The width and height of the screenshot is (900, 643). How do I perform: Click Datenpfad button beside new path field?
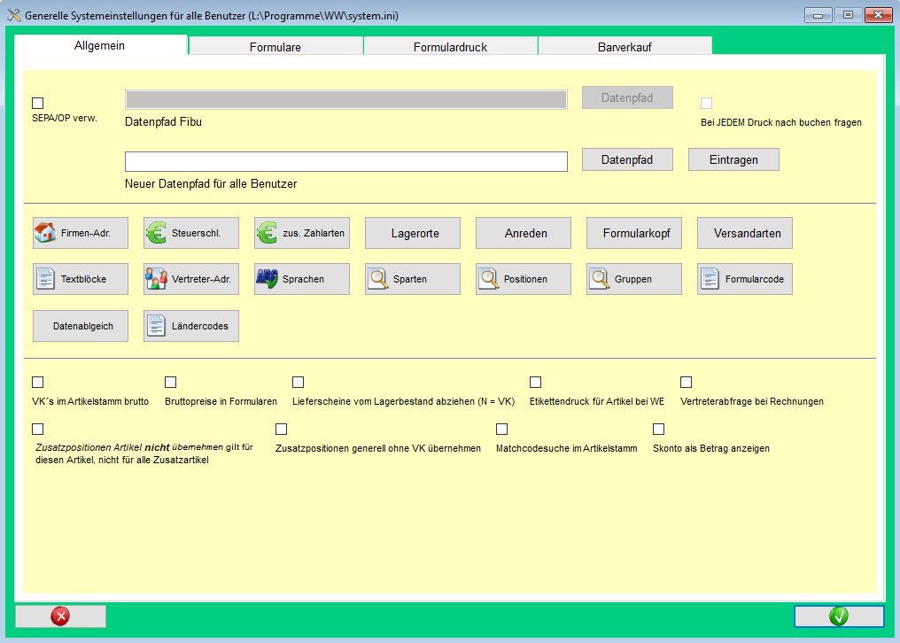tap(627, 159)
